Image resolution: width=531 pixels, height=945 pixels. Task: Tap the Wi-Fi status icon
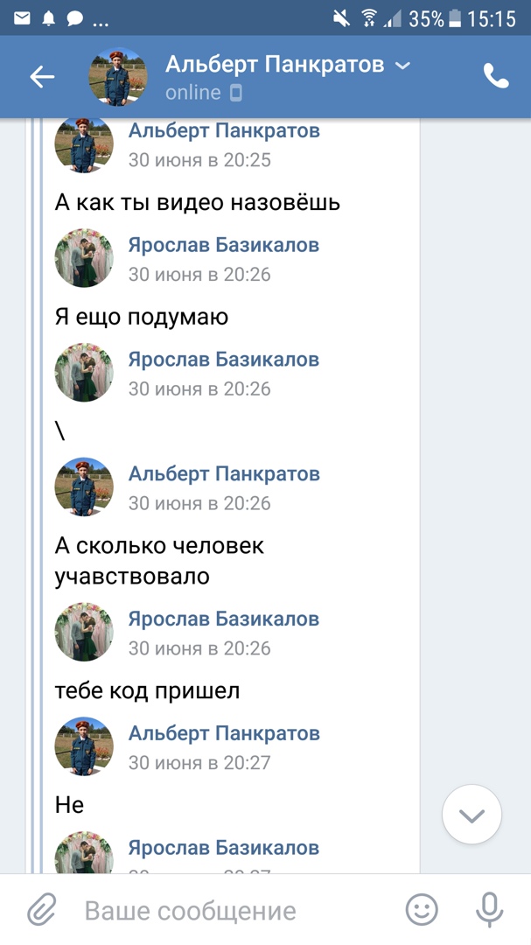point(368,17)
